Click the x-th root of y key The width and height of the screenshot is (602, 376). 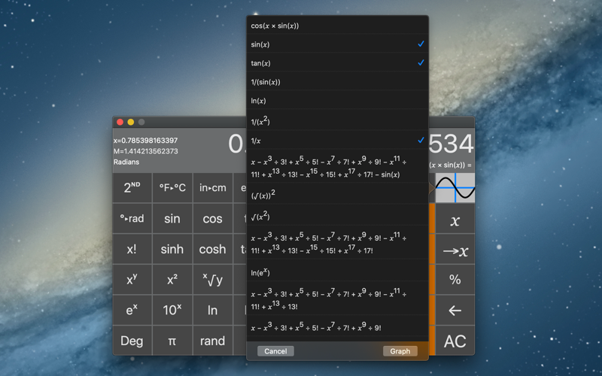tap(213, 280)
